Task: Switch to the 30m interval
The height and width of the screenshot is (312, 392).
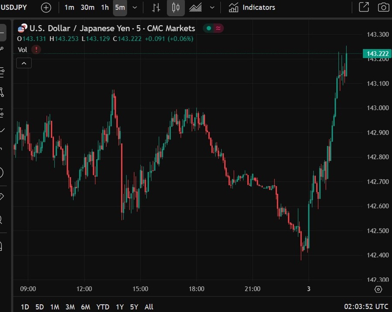Action: pyautogui.click(x=88, y=7)
